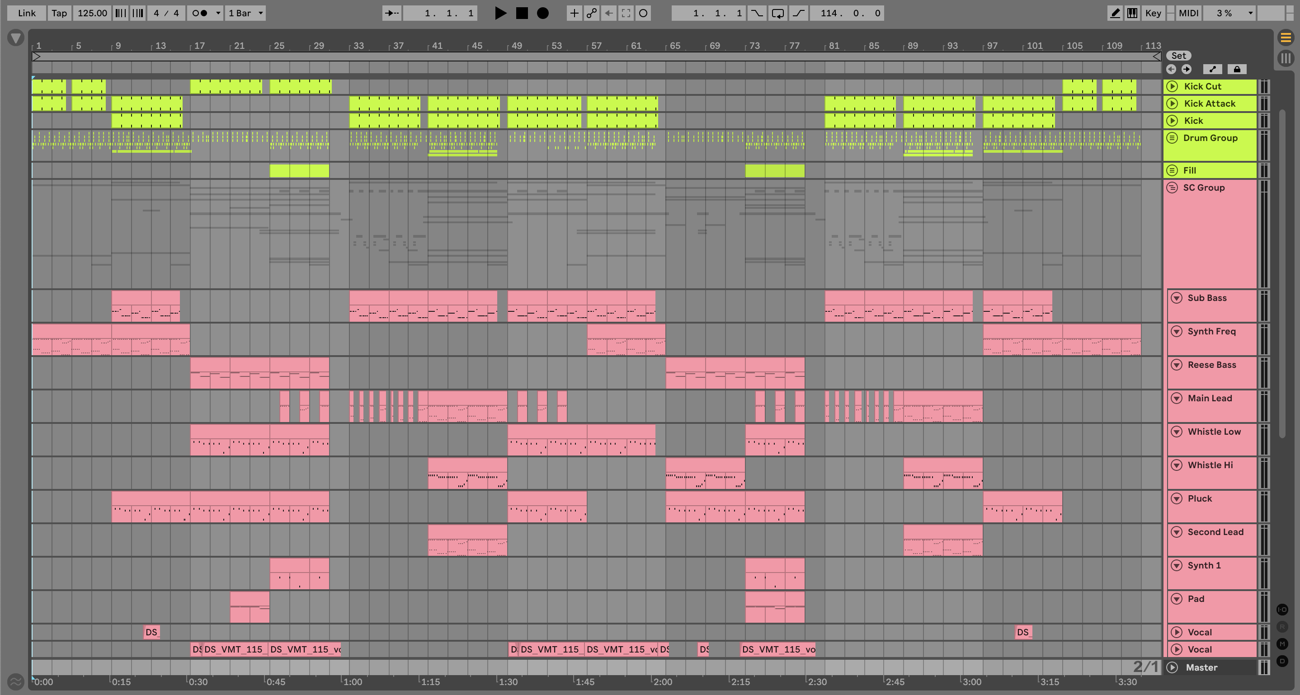This screenshot has width=1300, height=695.
Task: Open the 1 Bar quantization menu
Action: coord(245,13)
